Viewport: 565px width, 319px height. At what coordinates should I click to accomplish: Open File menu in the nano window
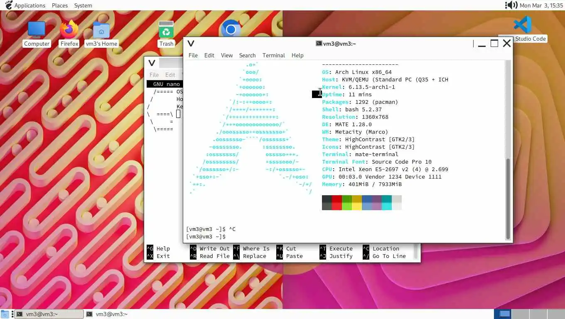tap(154, 75)
